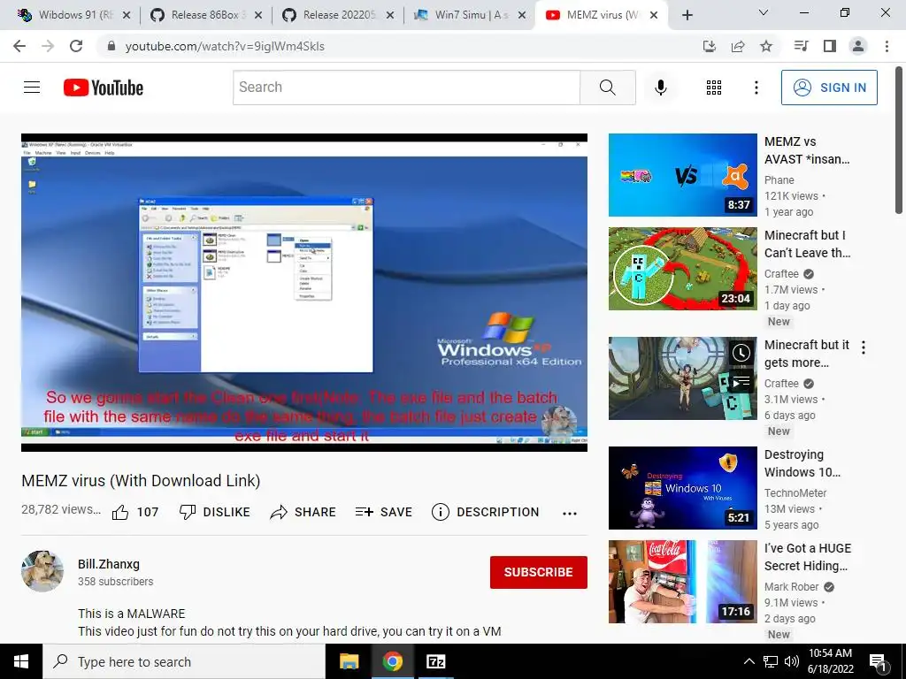This screenshot has width=906, height=679.
Task: Add Minecraft gets more video to Watch later
Action: pyautogui.click(x=741, y=352)
